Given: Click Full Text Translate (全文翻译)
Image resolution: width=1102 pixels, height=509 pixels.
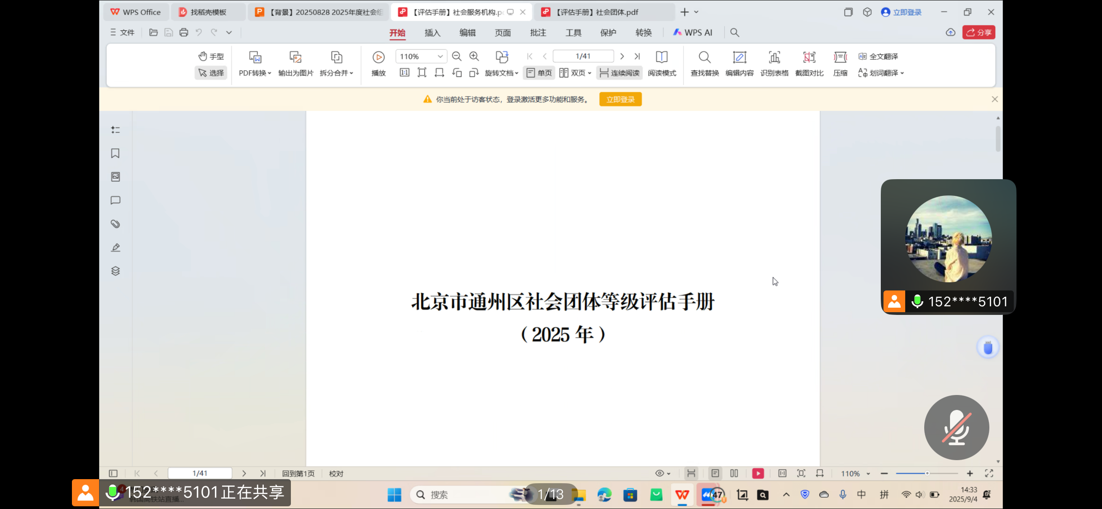Looking at the screenshot, I should coord(878,57).
